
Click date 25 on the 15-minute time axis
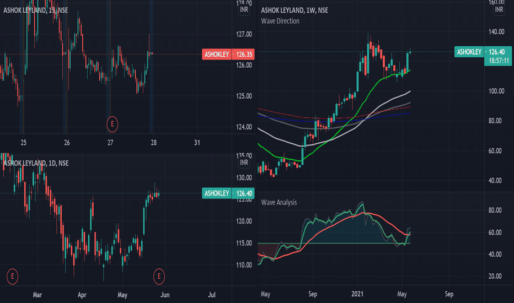[x=23, y=143]
